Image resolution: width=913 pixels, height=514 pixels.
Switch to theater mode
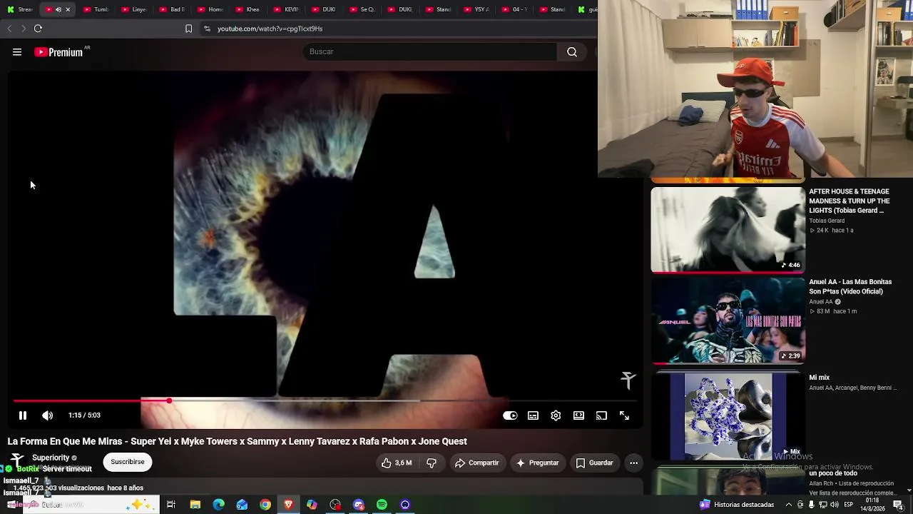pyautogui.click(x=578, y=415)
